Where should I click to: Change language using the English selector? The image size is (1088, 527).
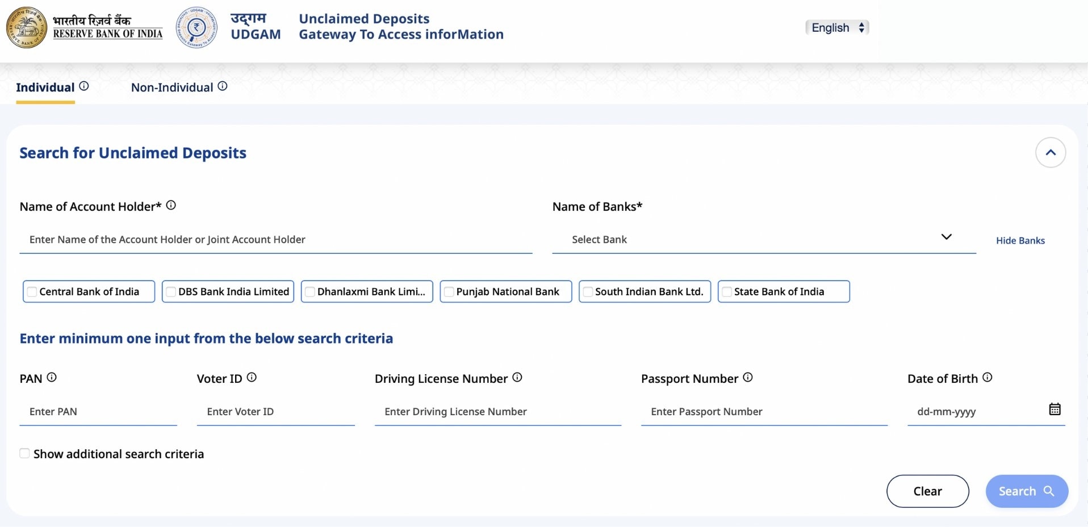[x=837, y=27]
